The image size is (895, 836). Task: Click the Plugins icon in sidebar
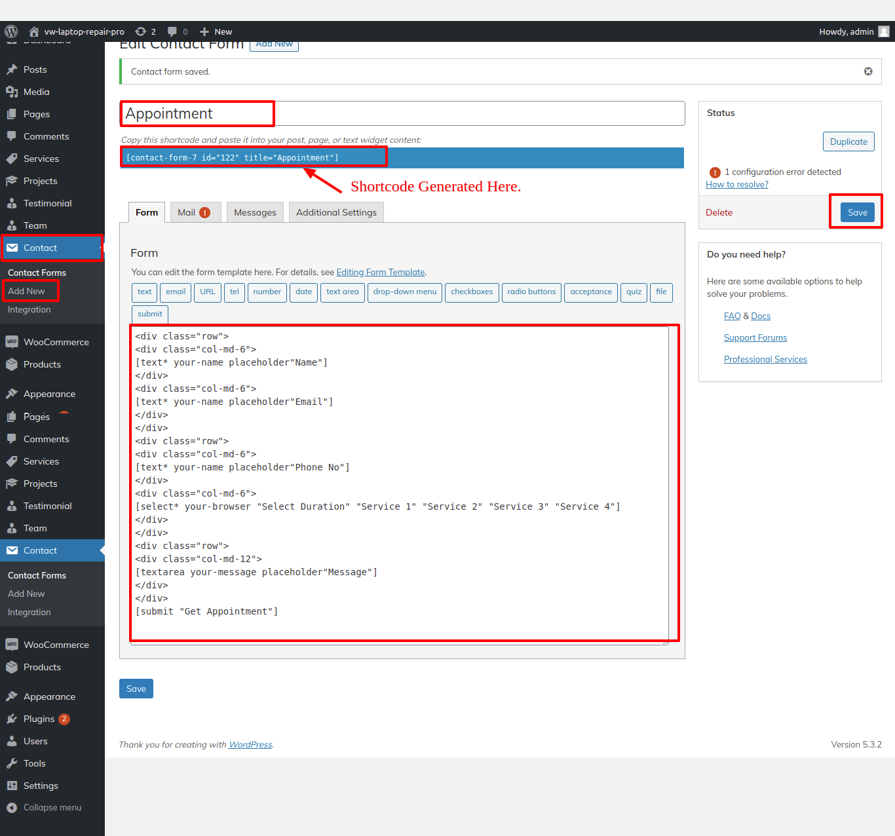[12, 719]
